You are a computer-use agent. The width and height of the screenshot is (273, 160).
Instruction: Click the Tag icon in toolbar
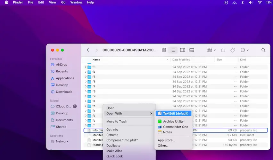pyautogui.click(x=233, y=50)
